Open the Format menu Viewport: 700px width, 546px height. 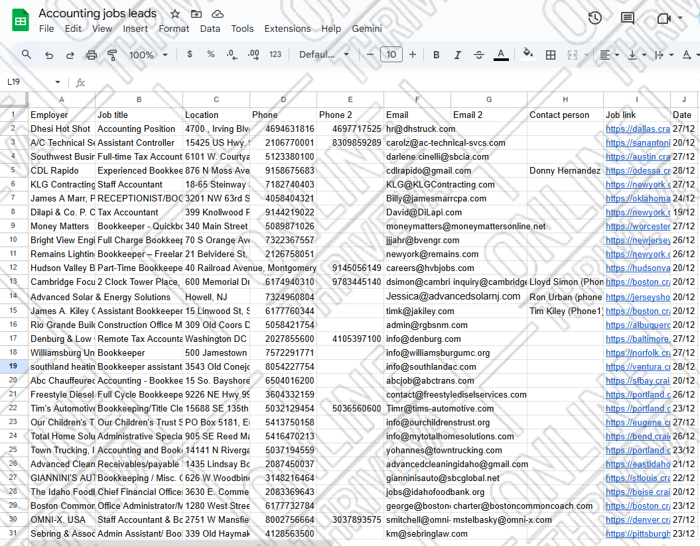[174, 28]
